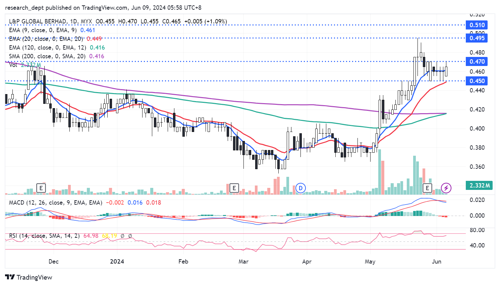Click the blue dividend D marker

(300, 188)
